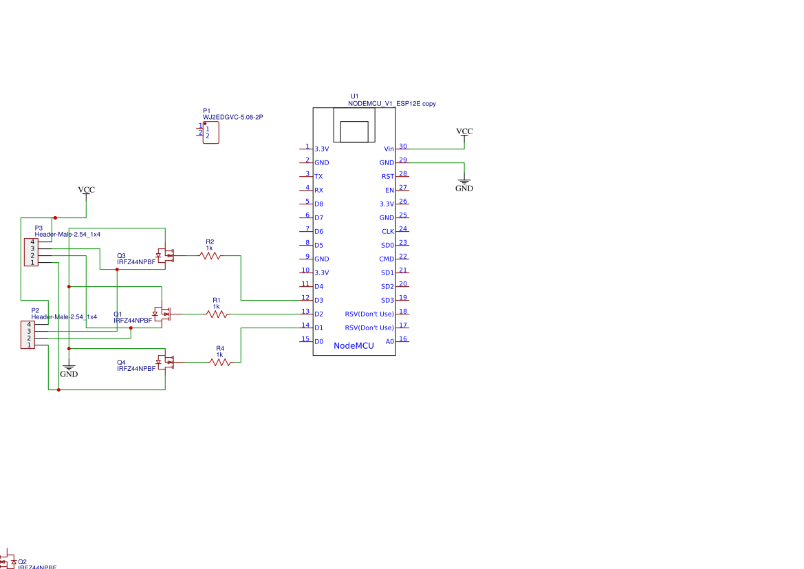Select the Q4 MOSFET symbol
Viewport: 804px width, 569px height.
click(x=166, y=362)
